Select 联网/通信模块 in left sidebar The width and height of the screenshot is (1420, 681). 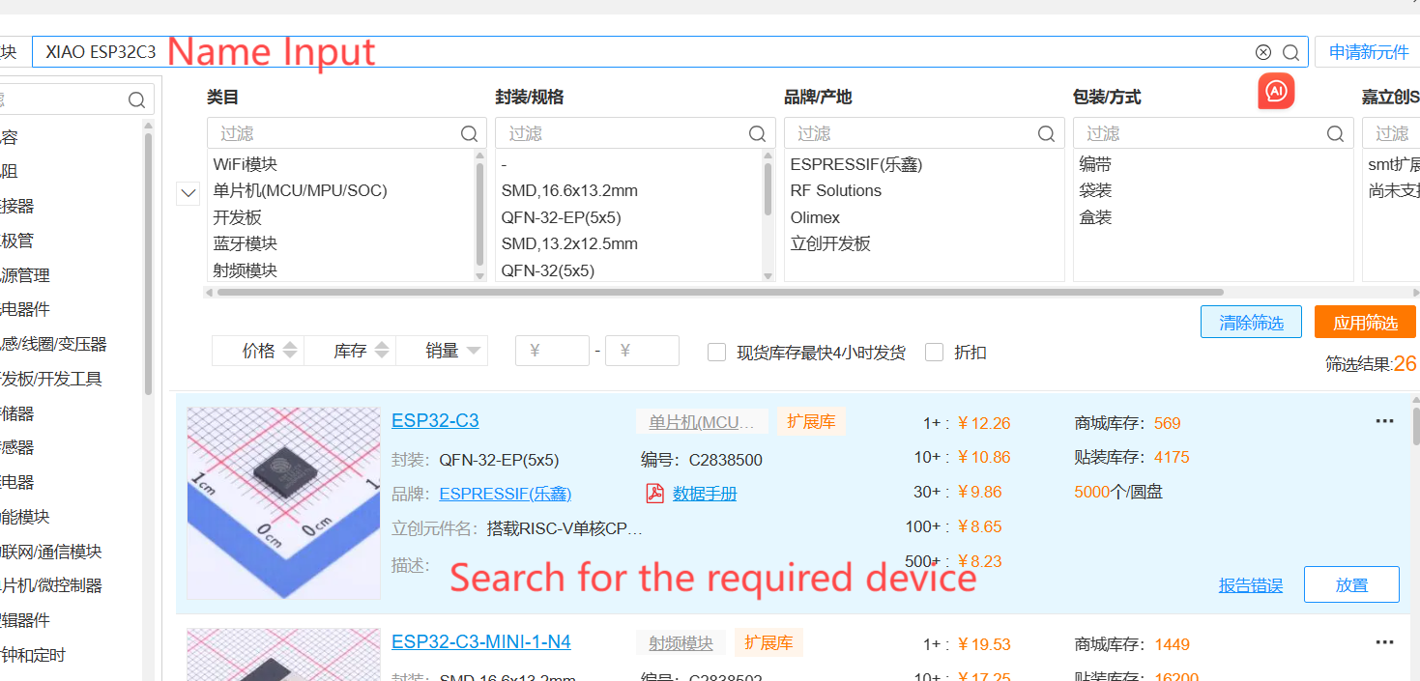tap(50, 552)
